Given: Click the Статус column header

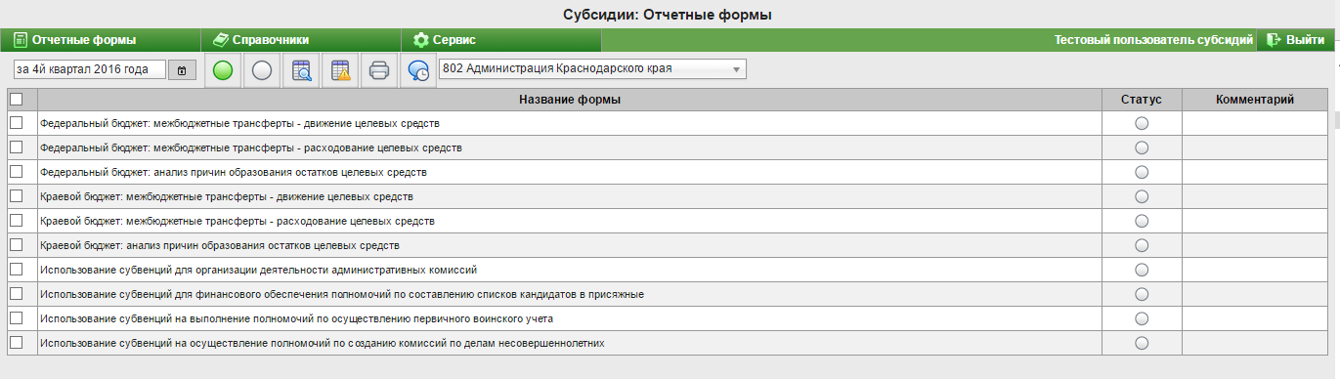Looking at the screenshot, I should [x=1142, y=100].
